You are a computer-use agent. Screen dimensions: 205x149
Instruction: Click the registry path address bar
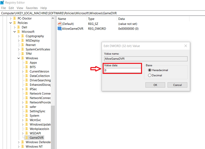pos(102,13)
